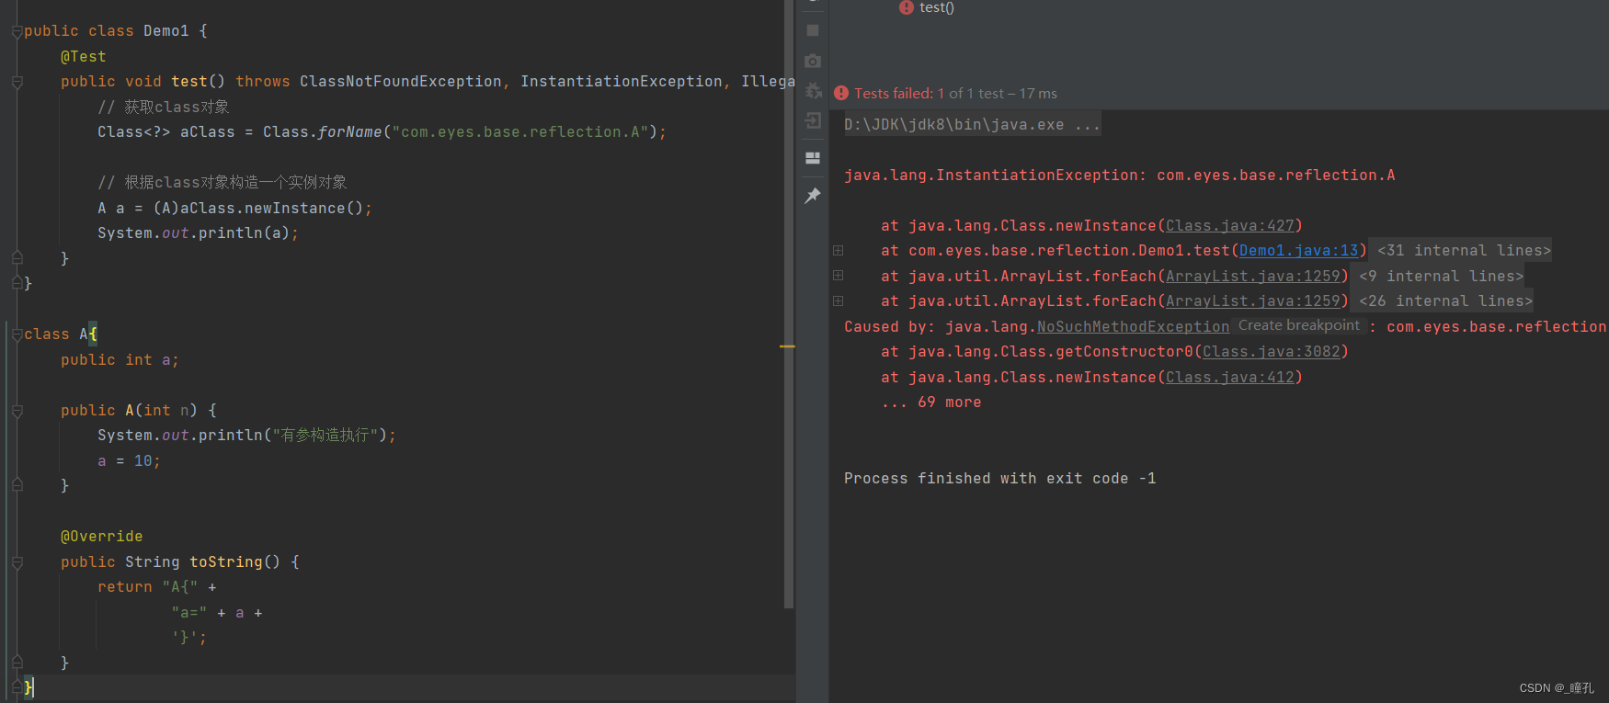Click the fold-end marker closing the toString method
The width and height of the screenshot is (1609, 703).
pos(17,662)
